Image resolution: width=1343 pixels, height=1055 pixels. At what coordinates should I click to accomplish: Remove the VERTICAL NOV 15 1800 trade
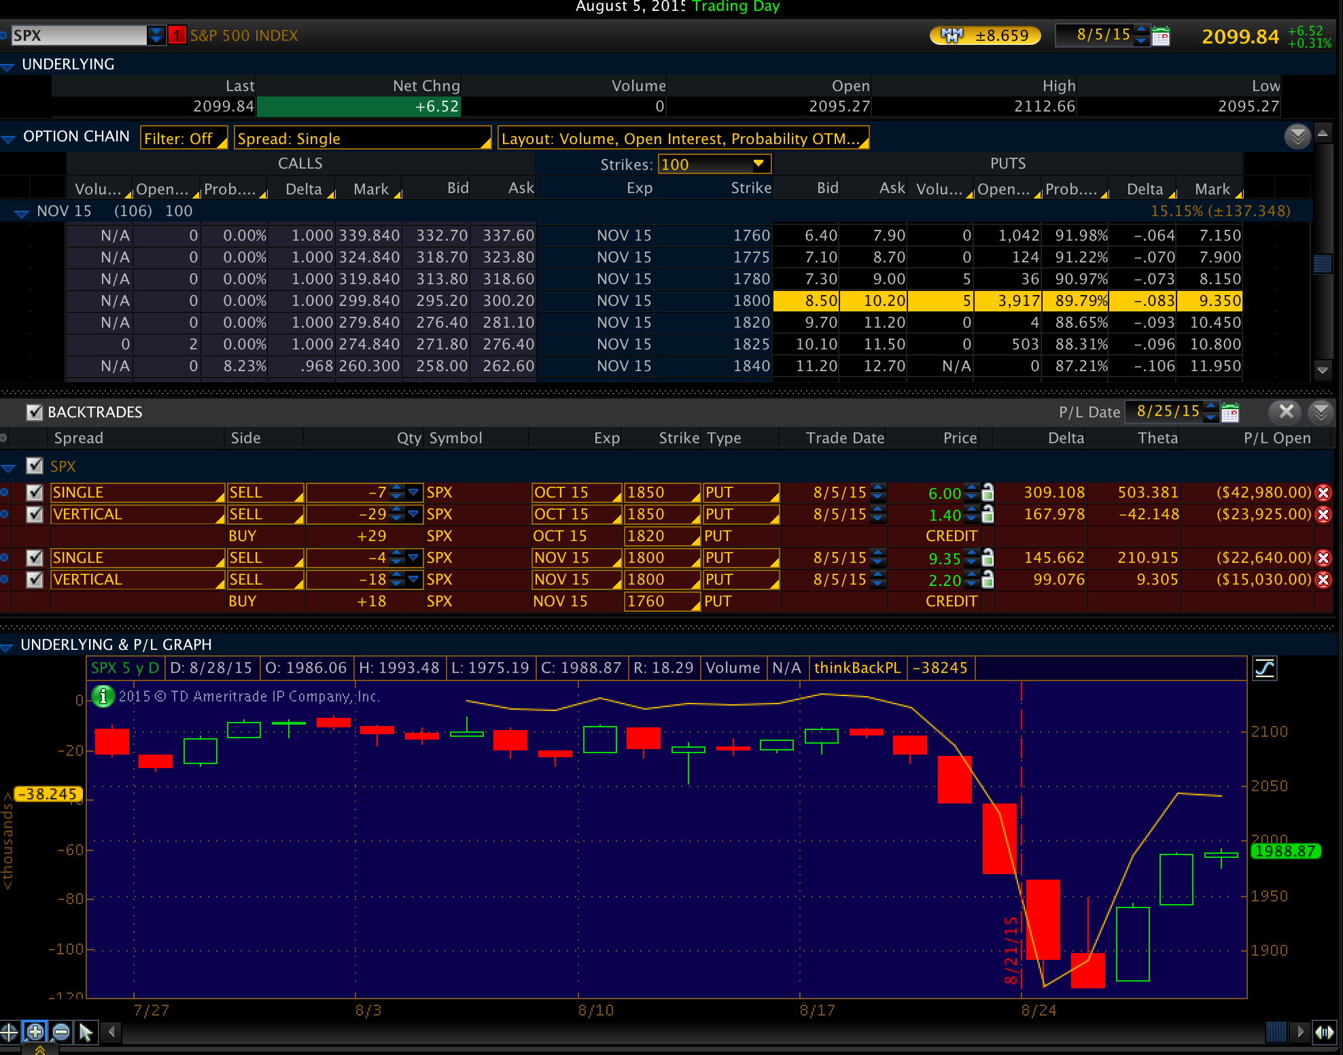pyautogui.click(x=1323, y=580)
